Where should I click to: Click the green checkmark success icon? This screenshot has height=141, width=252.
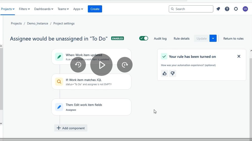point(164,57)
